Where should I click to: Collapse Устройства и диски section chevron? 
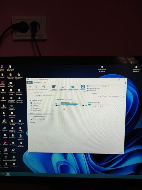pyautogui.click(x=55, y=100)
